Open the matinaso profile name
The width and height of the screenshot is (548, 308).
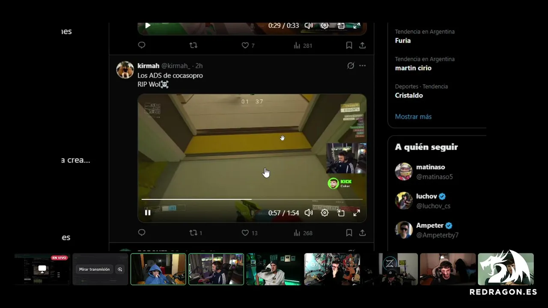tap(430, 167)
